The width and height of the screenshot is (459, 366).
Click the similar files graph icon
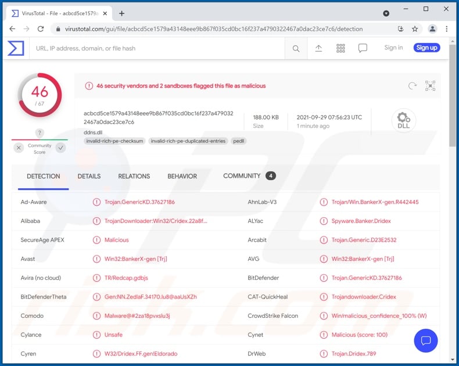(x=430, y=86)
